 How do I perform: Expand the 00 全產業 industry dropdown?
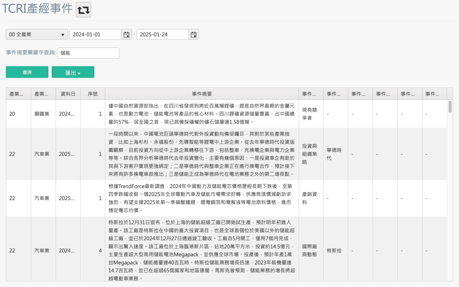[37, 35]
